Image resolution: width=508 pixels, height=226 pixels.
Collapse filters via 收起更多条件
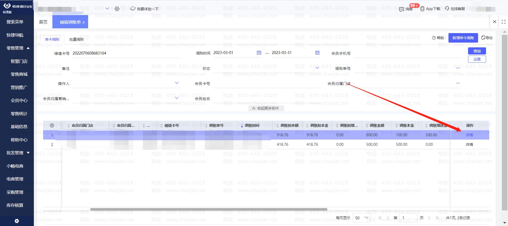pyautogui.click(x=266, y=108)
